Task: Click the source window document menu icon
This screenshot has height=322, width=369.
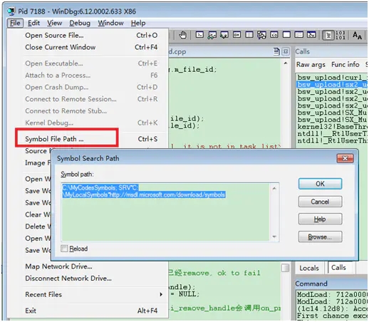Action: 276,51
